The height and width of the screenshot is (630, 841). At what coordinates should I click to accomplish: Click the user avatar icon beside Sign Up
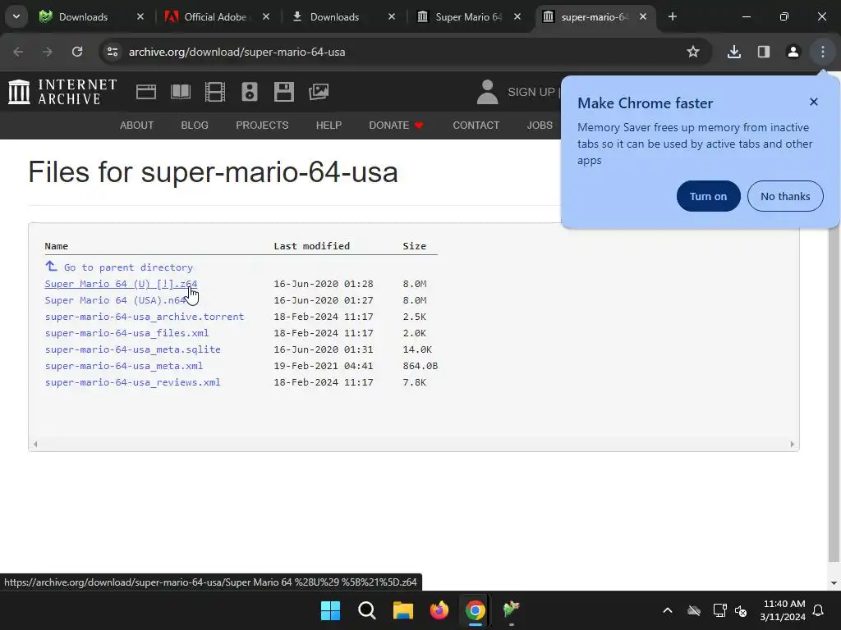point(487,92)
